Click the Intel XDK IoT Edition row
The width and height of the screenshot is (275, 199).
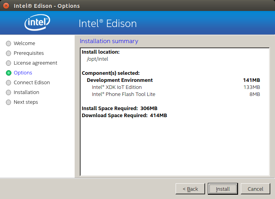pos(176,87)
